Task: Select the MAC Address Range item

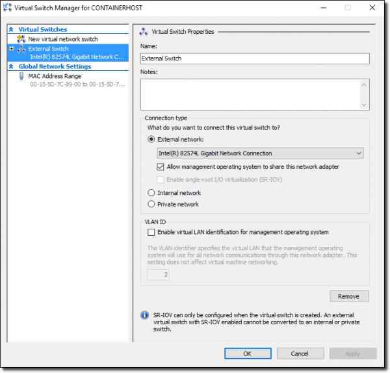Action: click(x=68, y=80)
